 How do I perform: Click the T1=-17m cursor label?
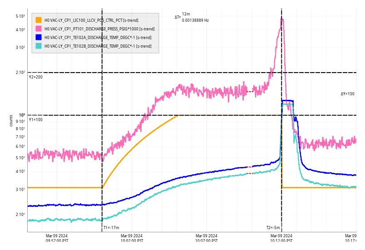[x=111, y=228]
